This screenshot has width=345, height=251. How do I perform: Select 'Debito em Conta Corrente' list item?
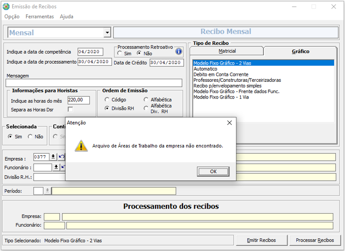tap(263, 74)
